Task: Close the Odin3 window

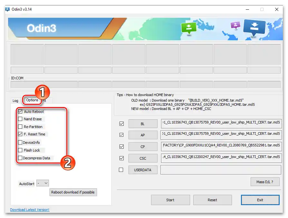Action: [x=277, y=9]
